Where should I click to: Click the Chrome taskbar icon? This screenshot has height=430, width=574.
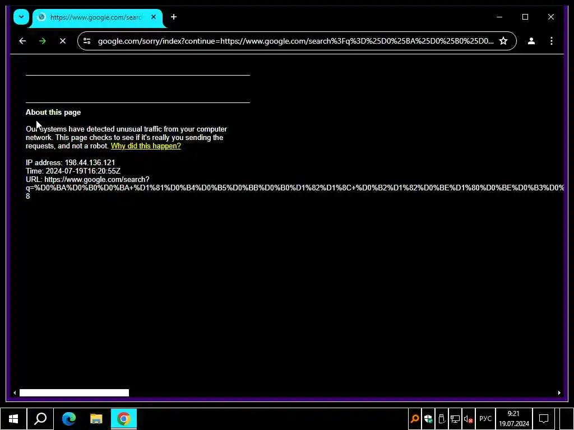tap(124, 419)
